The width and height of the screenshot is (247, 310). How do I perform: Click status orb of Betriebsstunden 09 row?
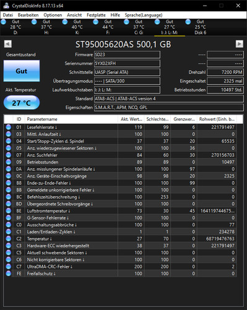pos(9,162)
